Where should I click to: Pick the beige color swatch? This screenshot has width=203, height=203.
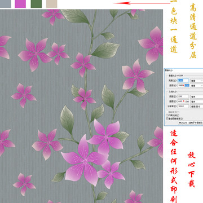[52, 4]
